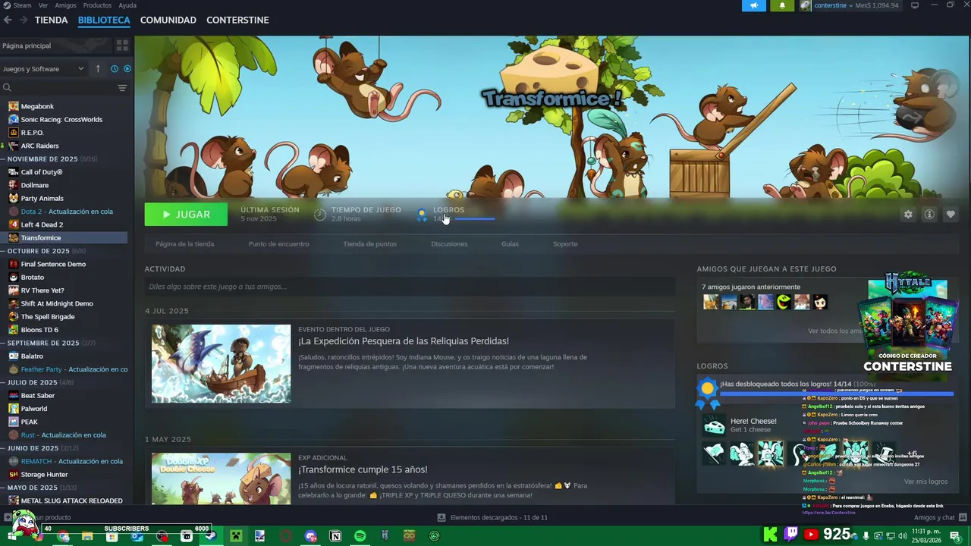Open Soporte link
The width and height of the screenshot is (971, 546).
(x=565, y=244)
